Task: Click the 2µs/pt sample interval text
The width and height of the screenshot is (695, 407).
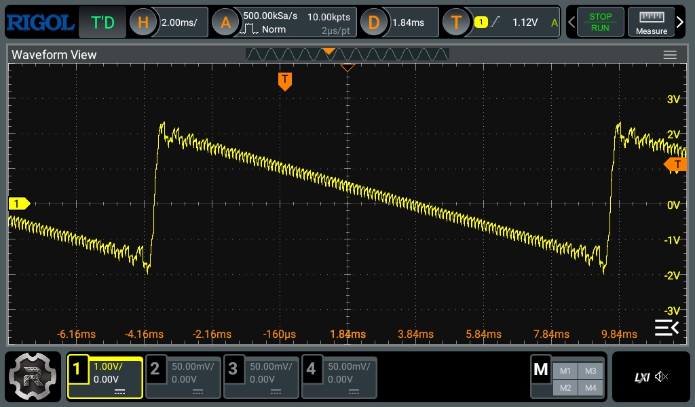Action: click(335, 31)
